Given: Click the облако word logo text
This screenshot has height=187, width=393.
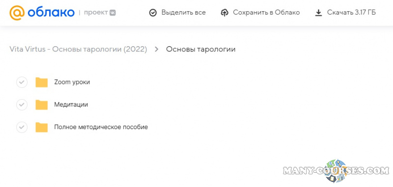Looking at the screenshot, I should [x=51, y=12].
